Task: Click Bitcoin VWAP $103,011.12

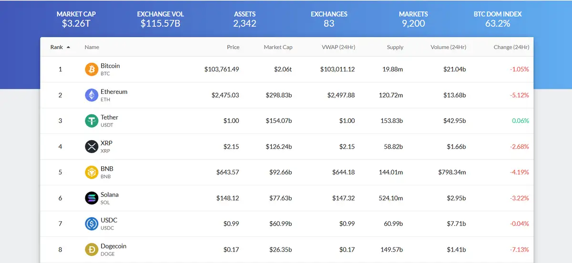Action: point(337,69)
